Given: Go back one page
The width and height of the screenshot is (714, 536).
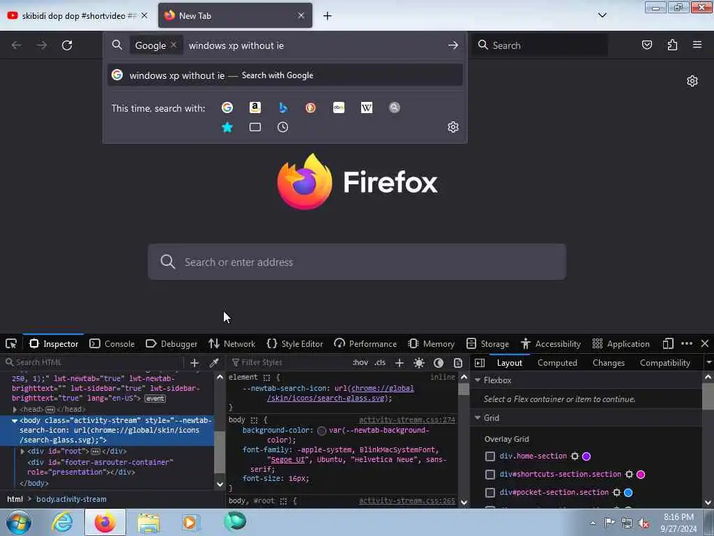Looking at the screenshot, I should pos(17,45).
